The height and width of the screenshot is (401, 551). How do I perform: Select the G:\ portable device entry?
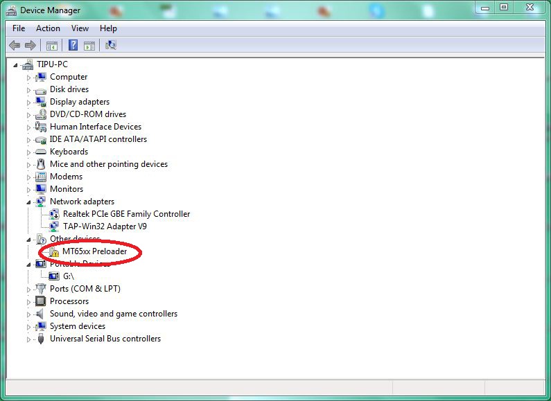coord(69,276)
